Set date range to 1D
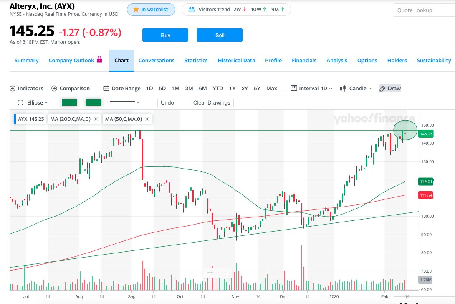The image size is (455, 304). pyautogui.click(x=149, y=88)
